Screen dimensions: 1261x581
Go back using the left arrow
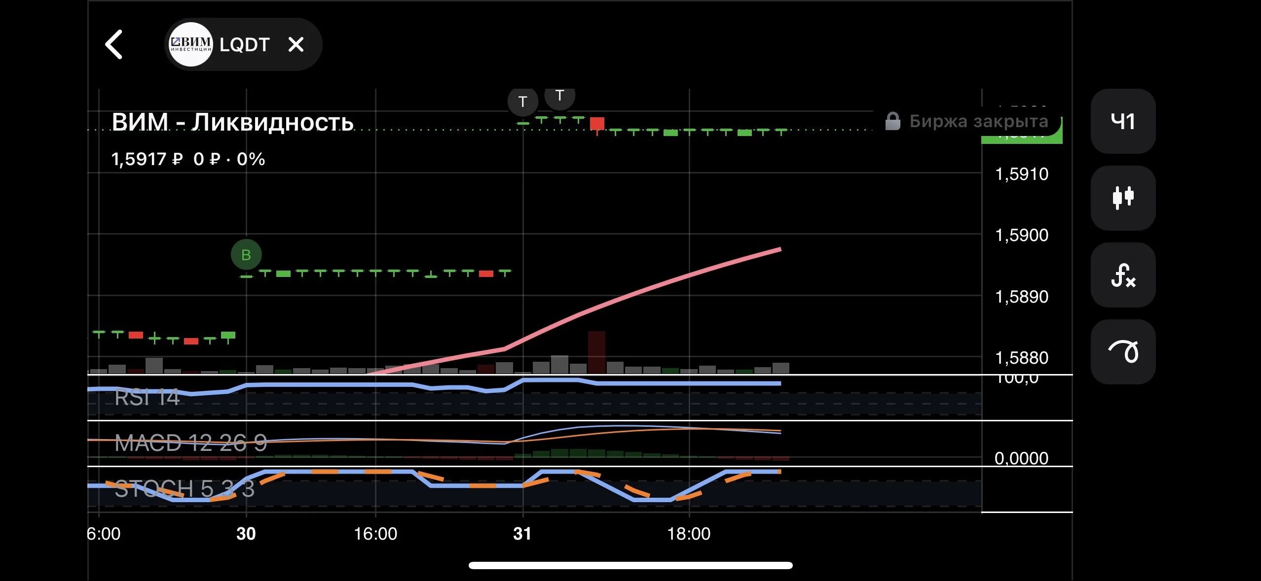pos(113,44)
